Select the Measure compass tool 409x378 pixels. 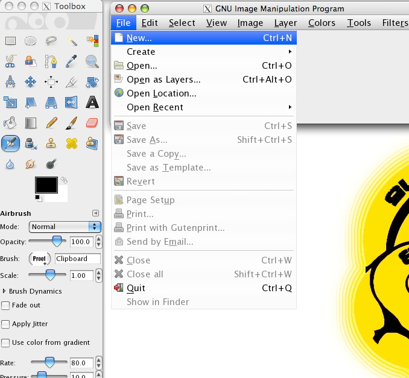10,82
